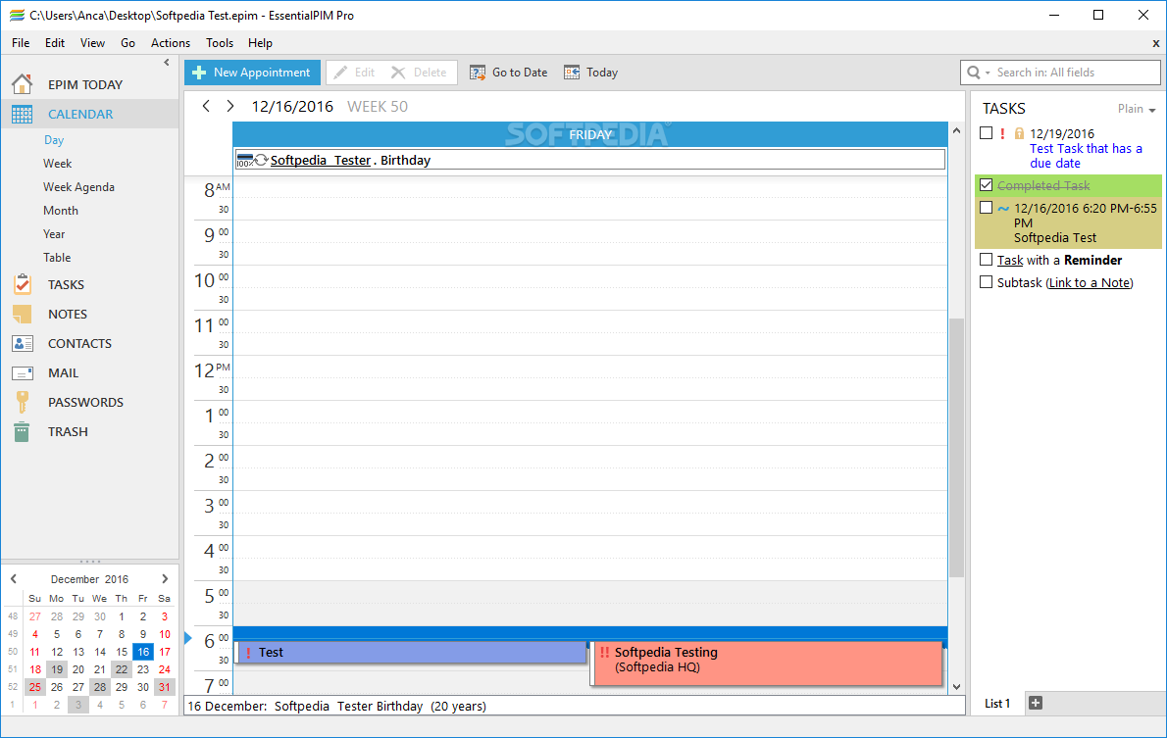This screenshot has height=738, width=1167.
Task: Click the Test Task that has a due date text
Action: click(x=1086, y=156)
